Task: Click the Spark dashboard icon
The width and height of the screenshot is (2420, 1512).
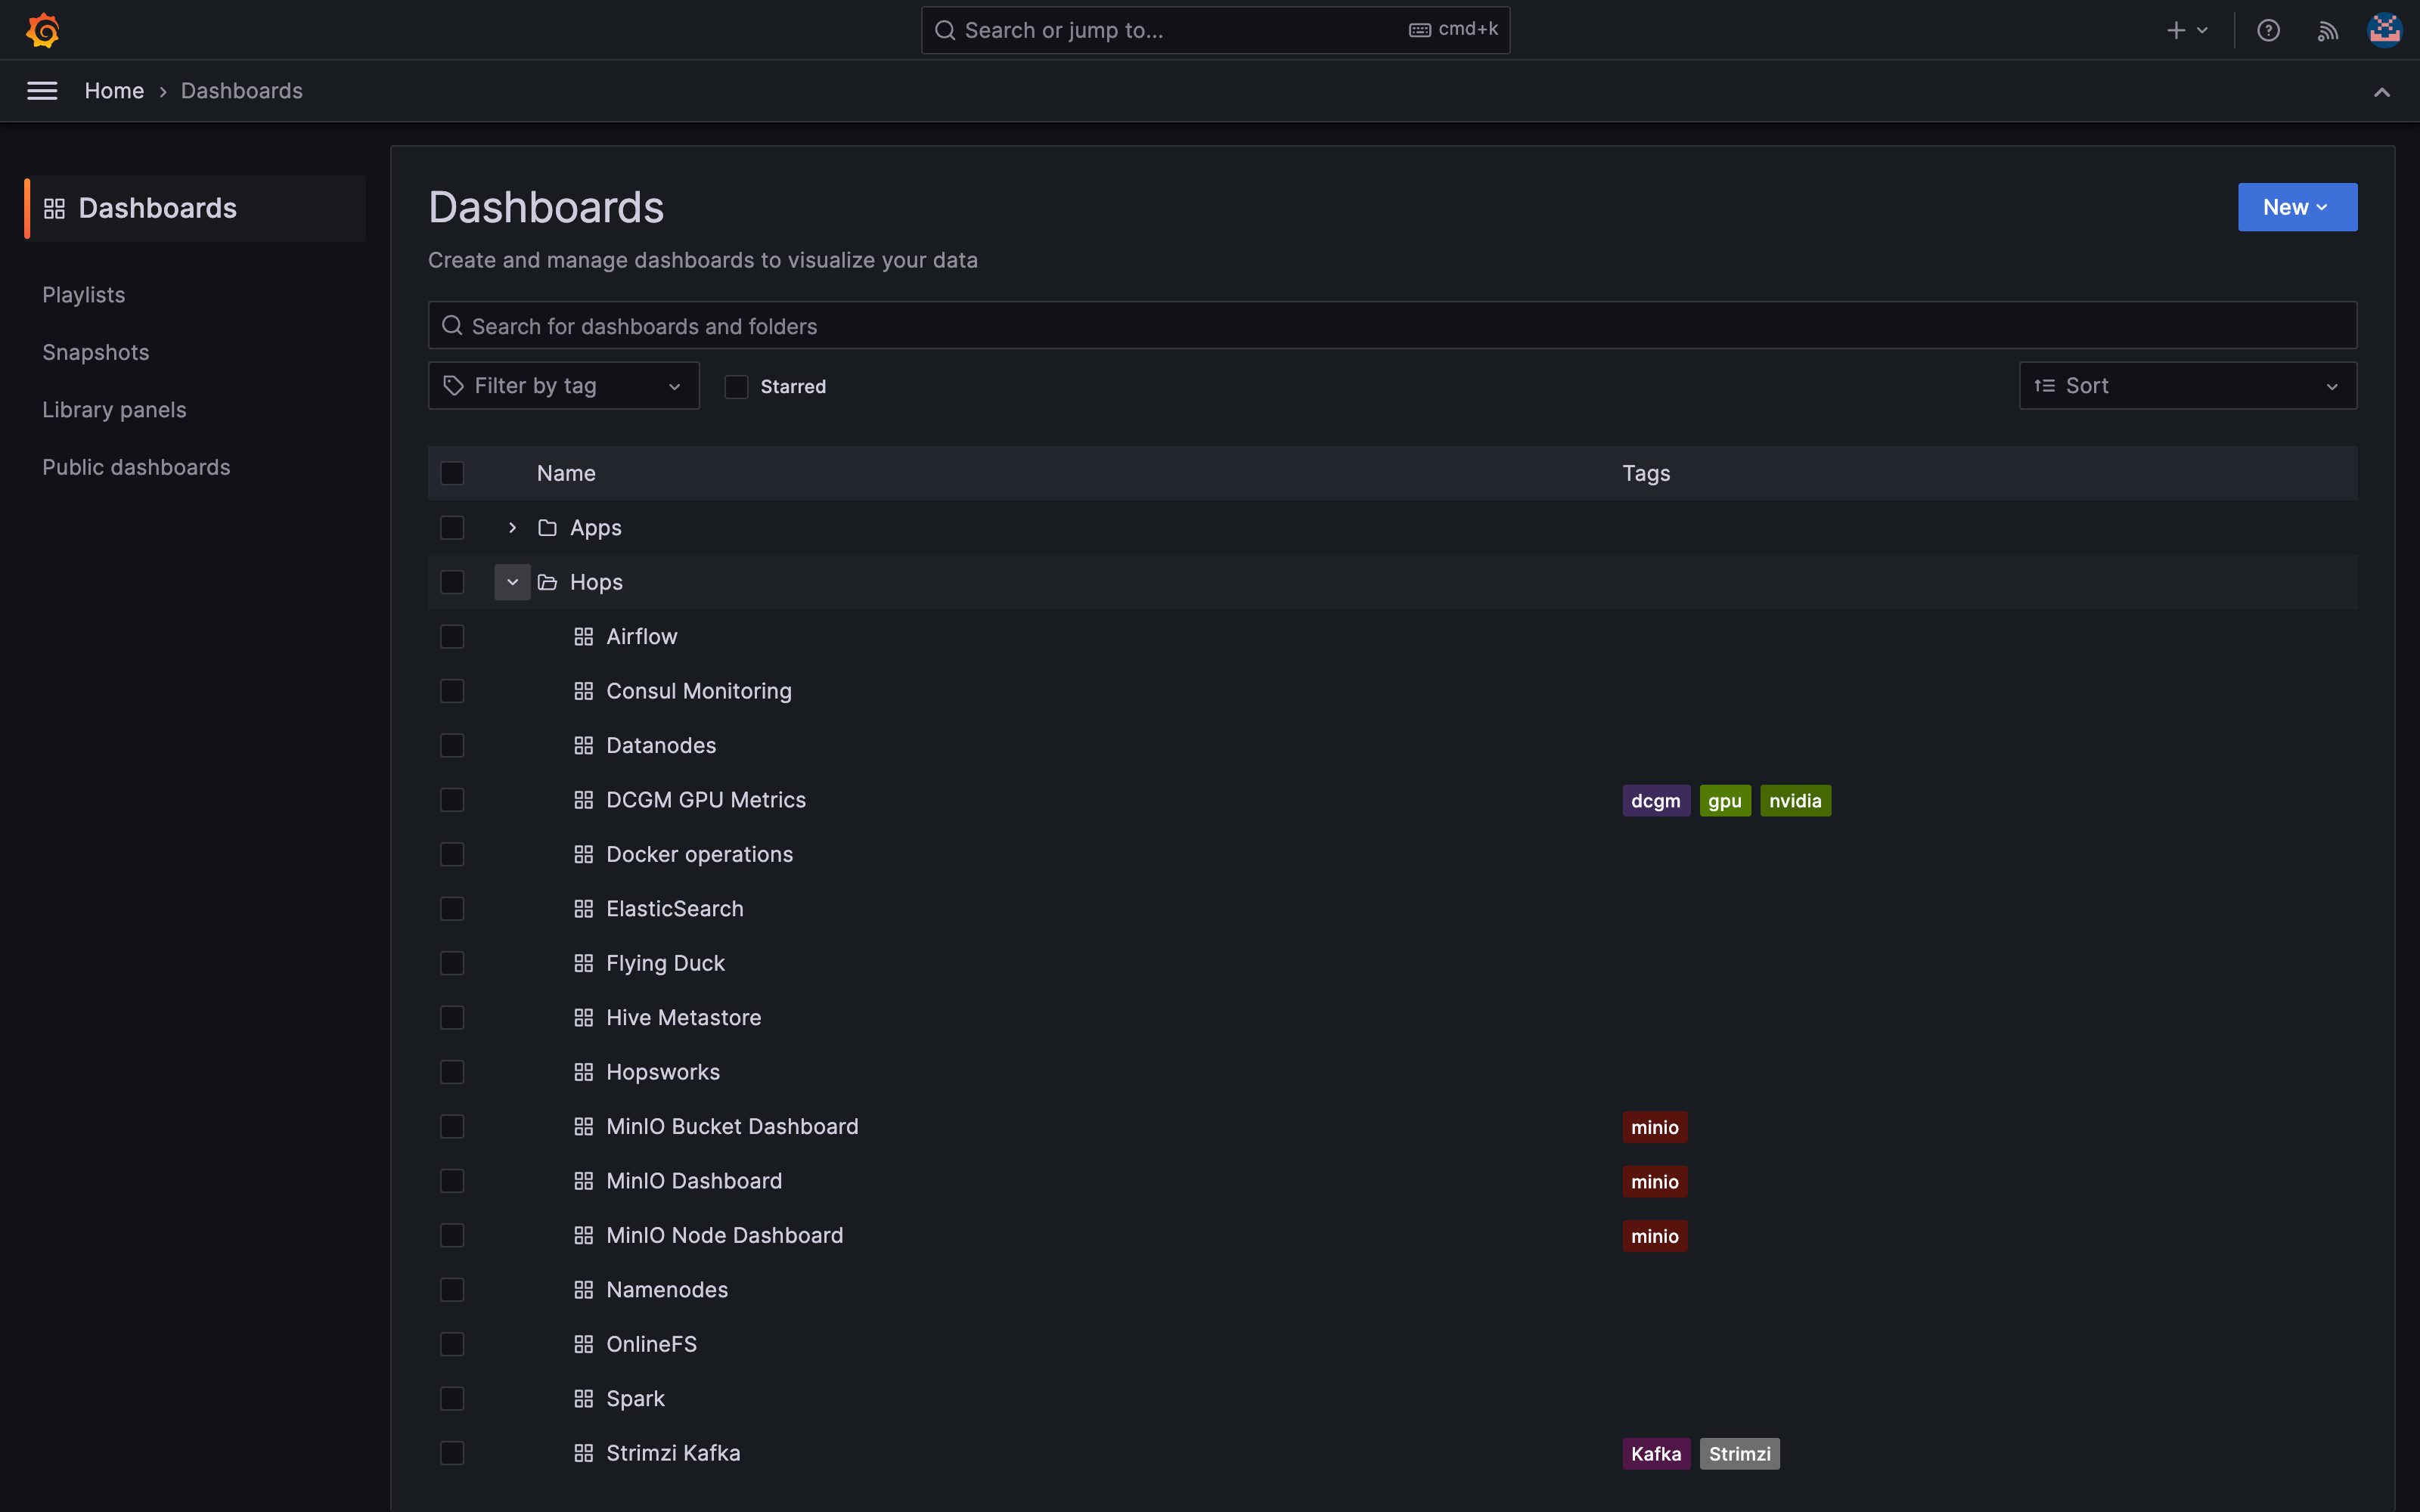Action: point(584,1399)
